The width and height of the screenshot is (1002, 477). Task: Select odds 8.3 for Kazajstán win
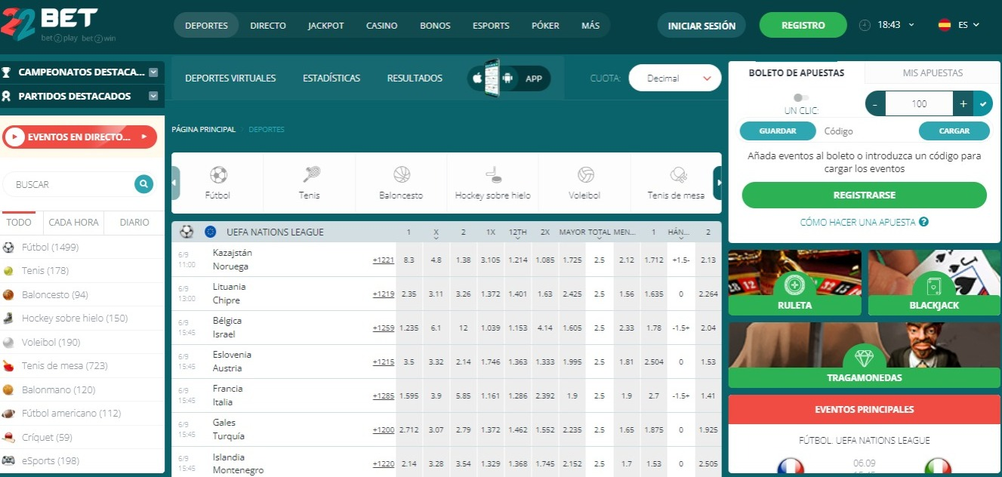click(409, 260)
